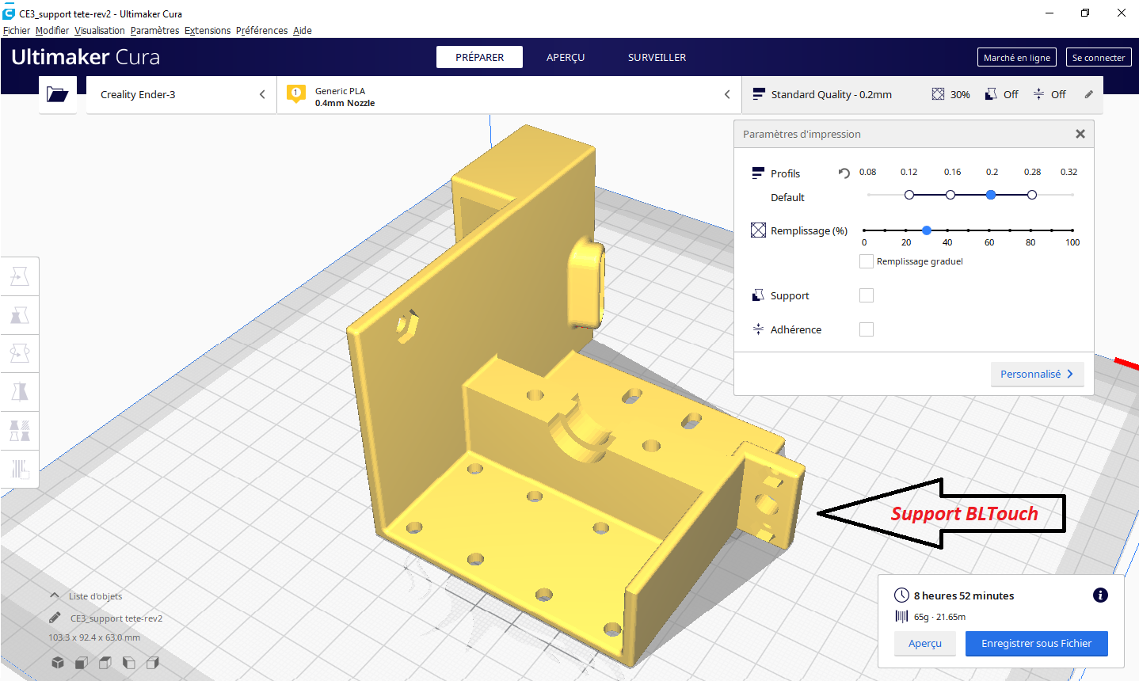Select the Mirror tool in left toolbar
Image resolution: width=1139 pixels, height=681 pixels.
point(20,392)
